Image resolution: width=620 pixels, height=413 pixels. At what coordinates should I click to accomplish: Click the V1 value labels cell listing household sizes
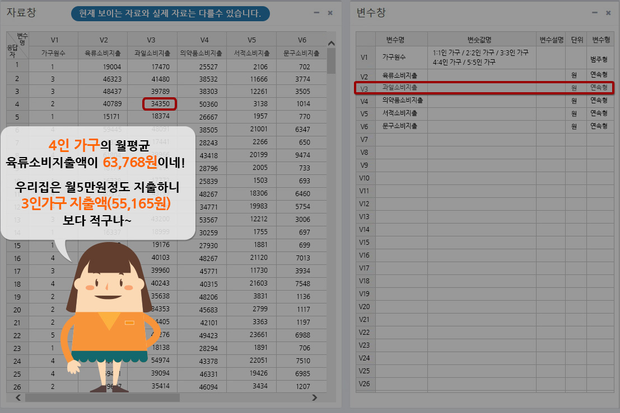[x=482, y=58]
